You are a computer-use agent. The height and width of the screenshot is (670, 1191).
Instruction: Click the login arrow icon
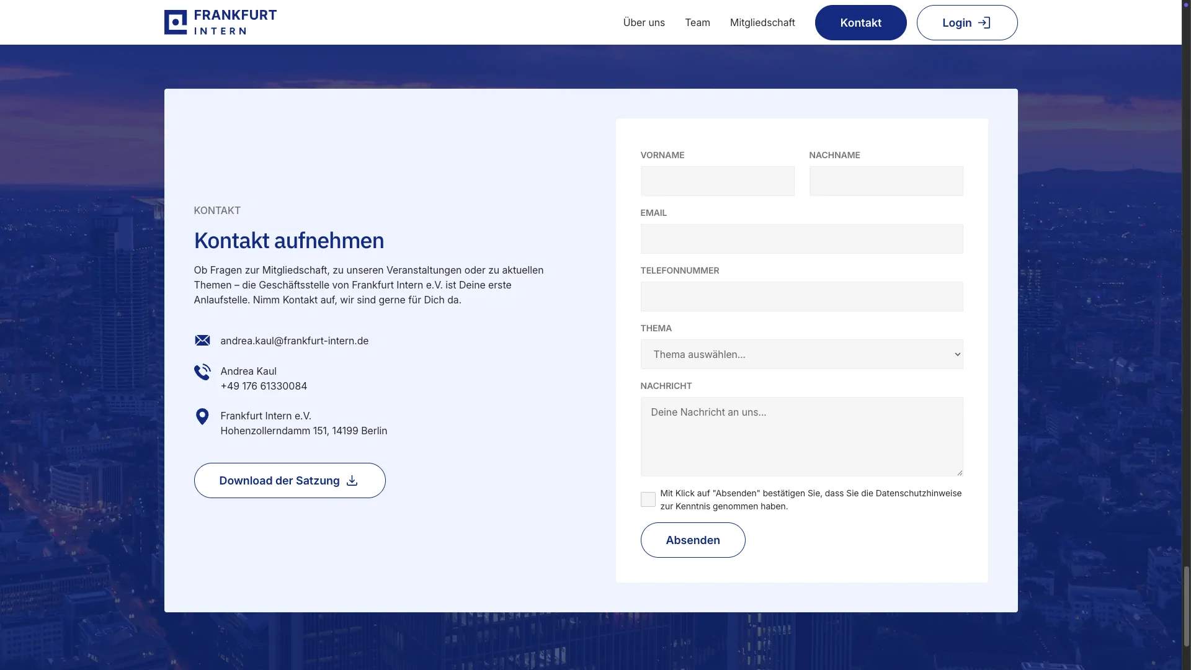pos(984,23)
